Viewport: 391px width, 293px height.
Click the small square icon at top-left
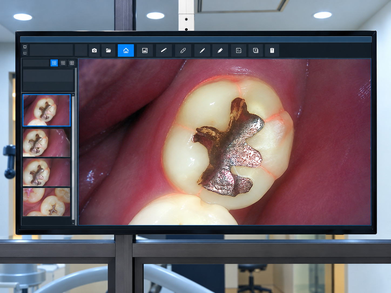(x=25, y=47)
